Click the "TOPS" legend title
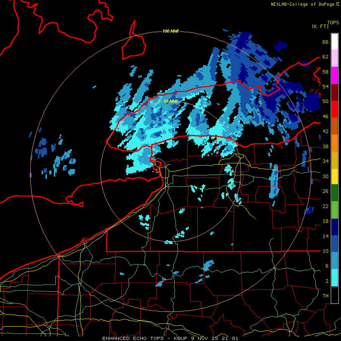341x341 pixels. pos(333,22)
